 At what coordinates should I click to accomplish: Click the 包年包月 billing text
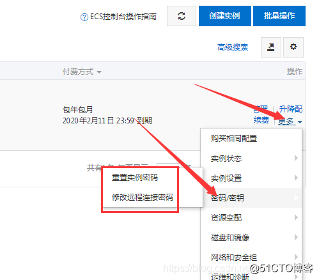coord(77,110)
